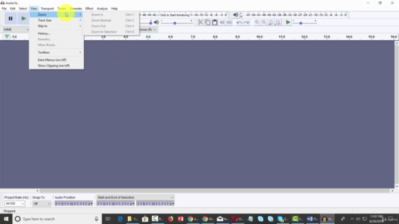The height and width of the screenshot is (224, 399).
Task: Open the File menu
Action: point(4,9)
